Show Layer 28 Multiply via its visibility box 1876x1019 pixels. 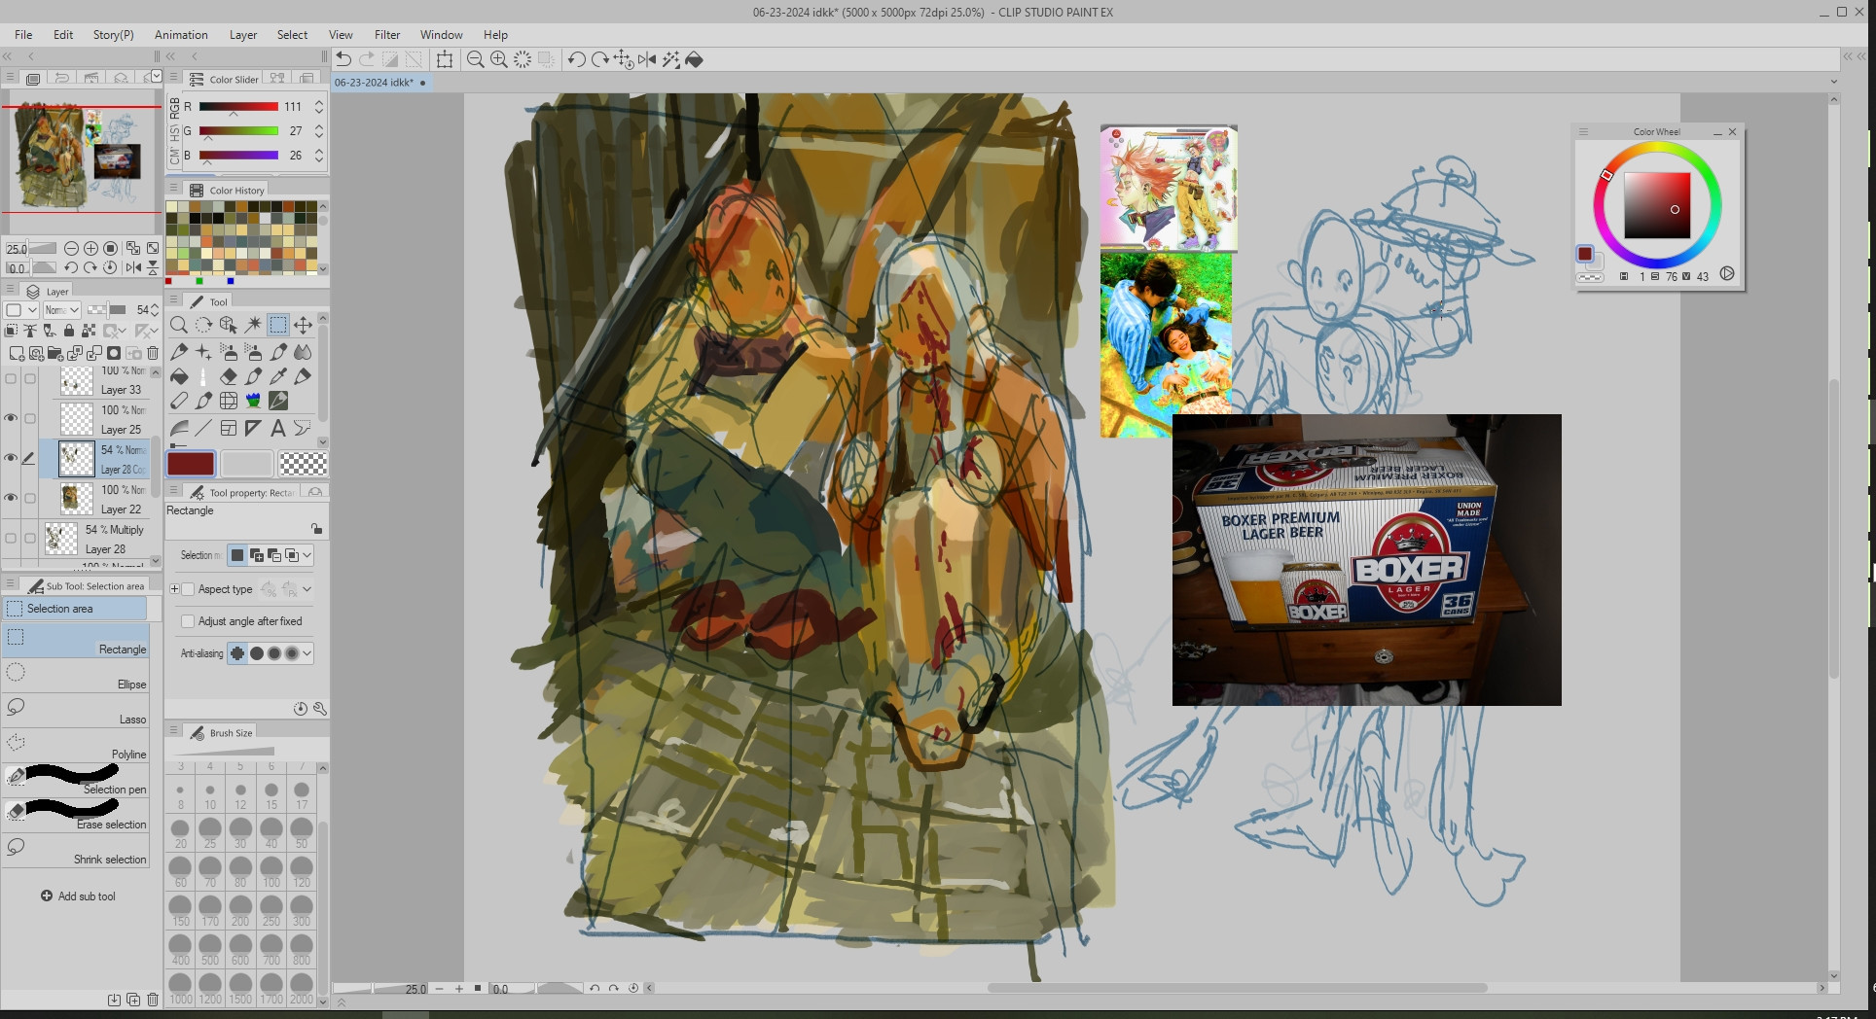click(11, 538)
